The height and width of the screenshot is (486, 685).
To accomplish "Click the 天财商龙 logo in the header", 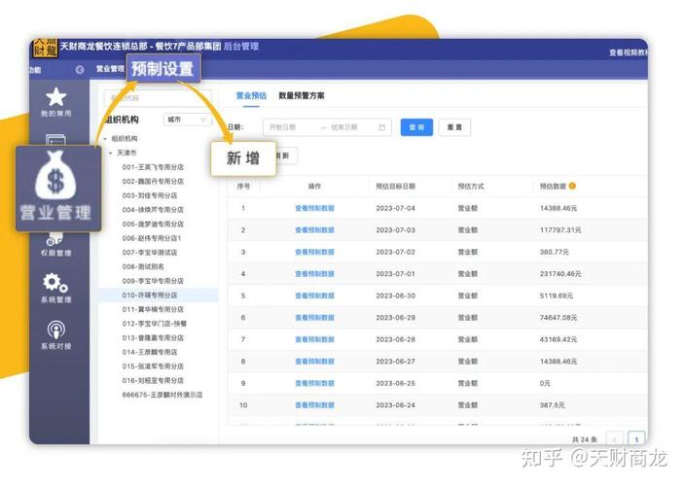I will tap(45, 48).
